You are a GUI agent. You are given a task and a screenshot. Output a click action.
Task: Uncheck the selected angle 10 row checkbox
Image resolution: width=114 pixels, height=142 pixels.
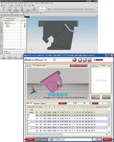point(29,115)
